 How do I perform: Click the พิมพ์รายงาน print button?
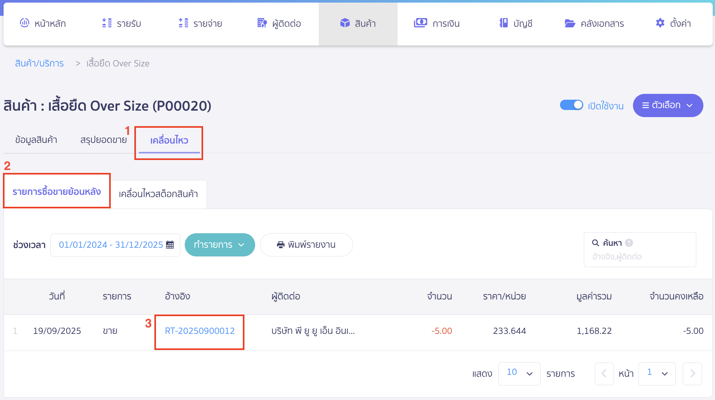tap(306, 245)
